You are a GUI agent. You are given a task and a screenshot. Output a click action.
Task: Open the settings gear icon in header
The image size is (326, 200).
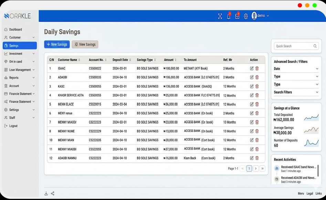tap(246, 16)
